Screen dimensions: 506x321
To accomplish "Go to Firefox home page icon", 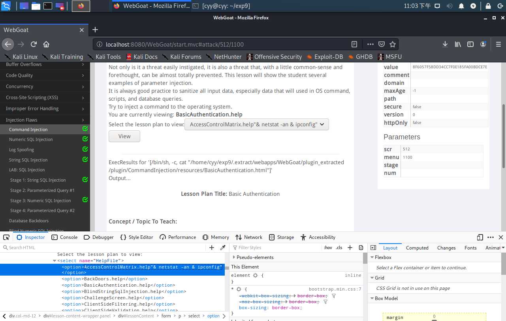I will 46,44.
